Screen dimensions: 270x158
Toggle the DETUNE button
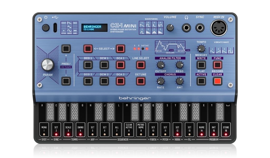pos(141,81)
